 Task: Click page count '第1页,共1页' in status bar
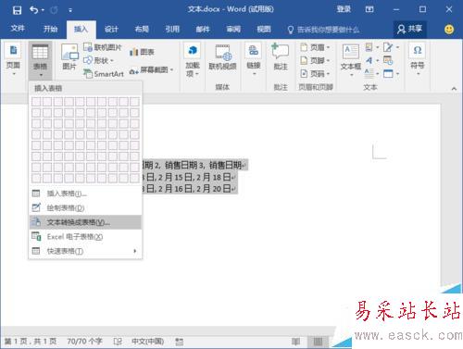pos(31,342)
